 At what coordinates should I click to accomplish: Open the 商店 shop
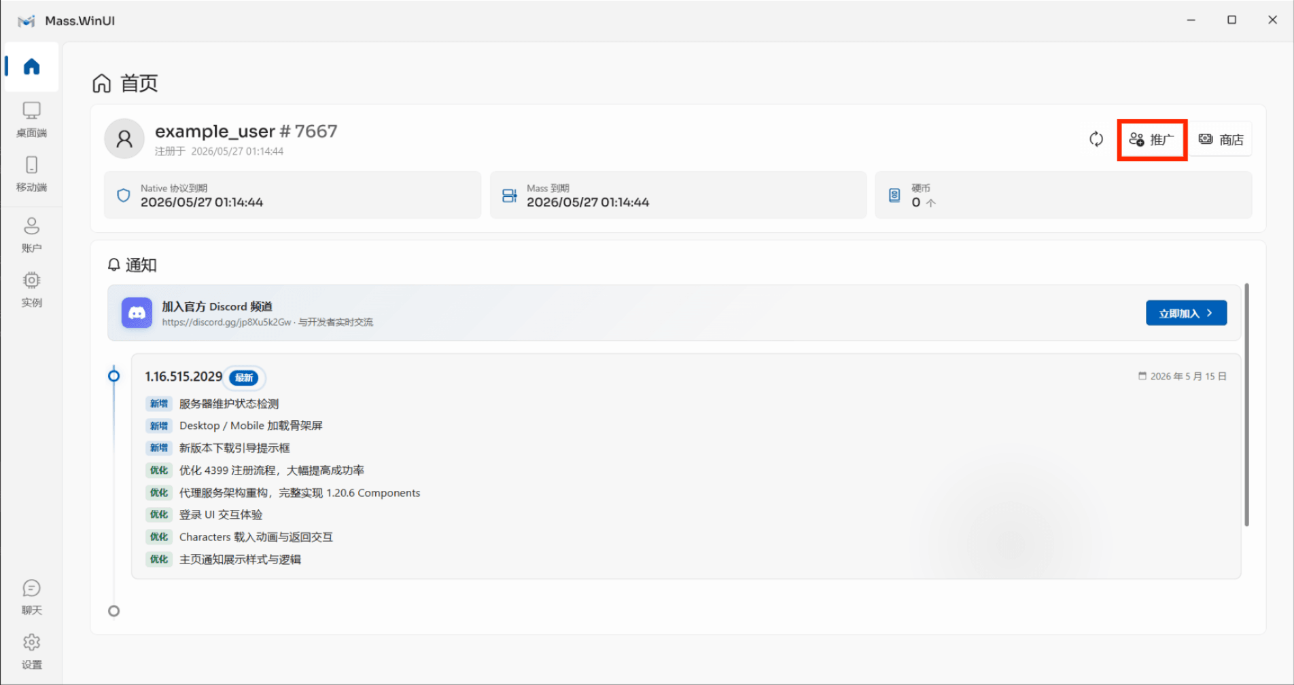click(1221, 139)
